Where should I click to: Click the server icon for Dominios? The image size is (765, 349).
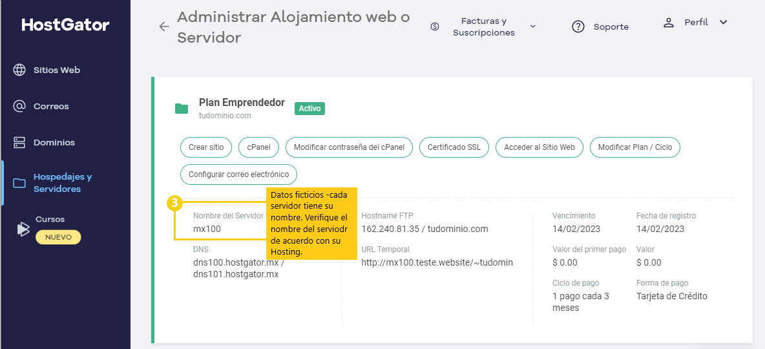pyautogui.click(x=19, y=143)
